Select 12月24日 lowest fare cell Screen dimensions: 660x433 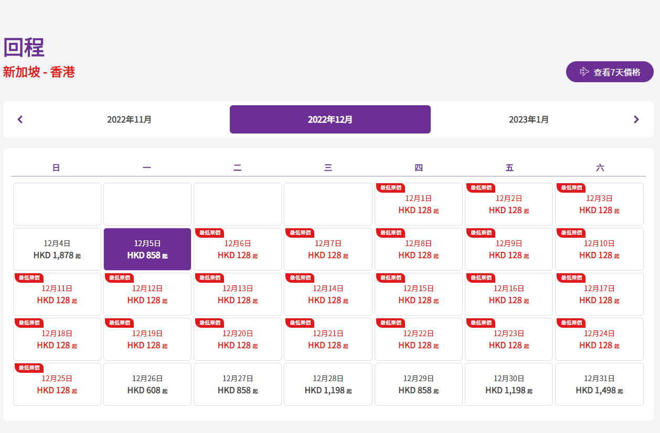(599, 340)
